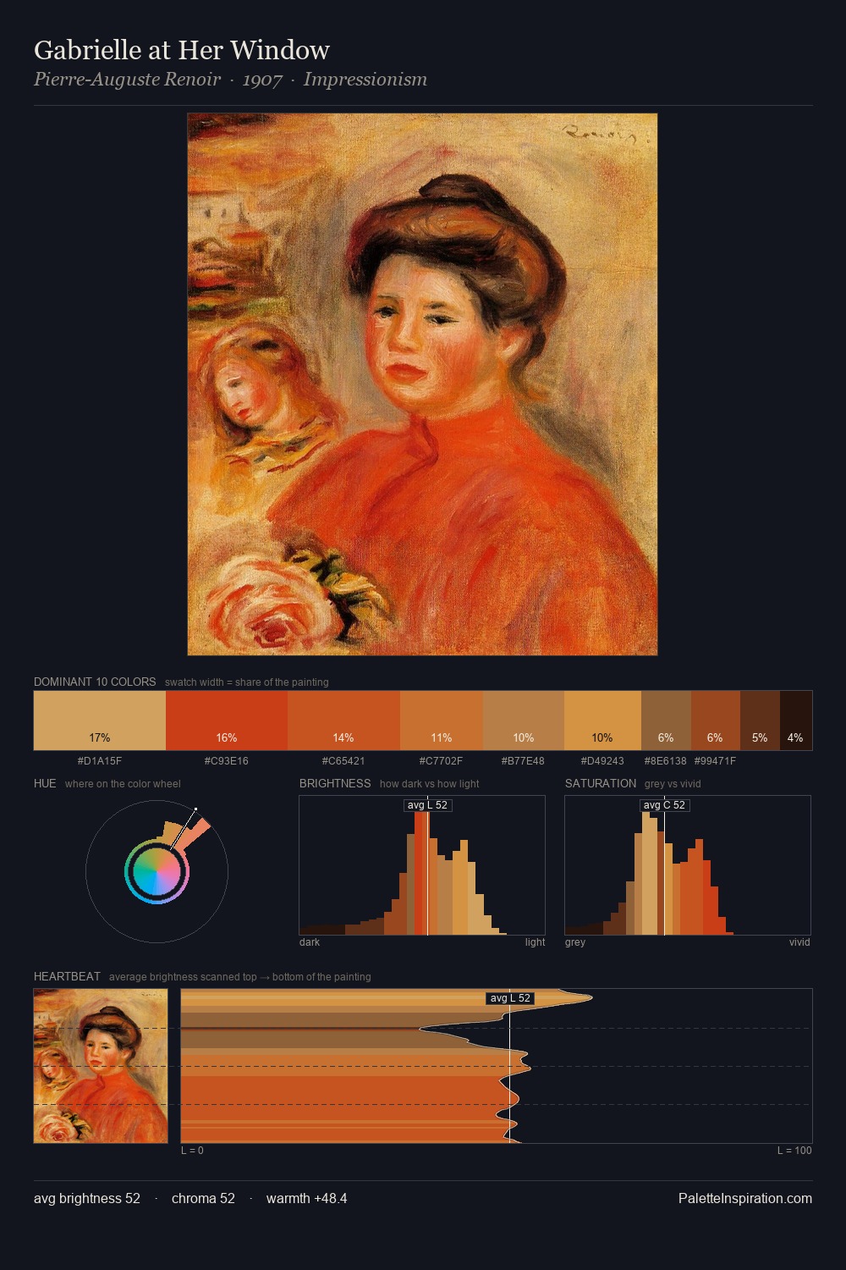846x1270 pixels.
Task: Select the 6% swatch #99471F
Action: 716,721
